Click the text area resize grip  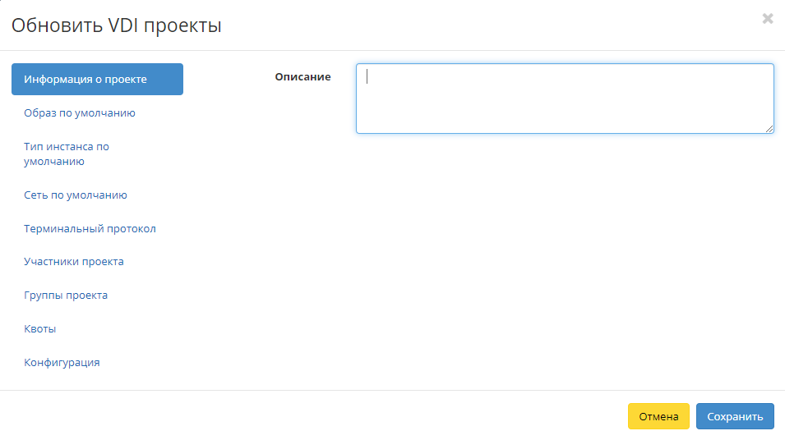coord(769,129)
